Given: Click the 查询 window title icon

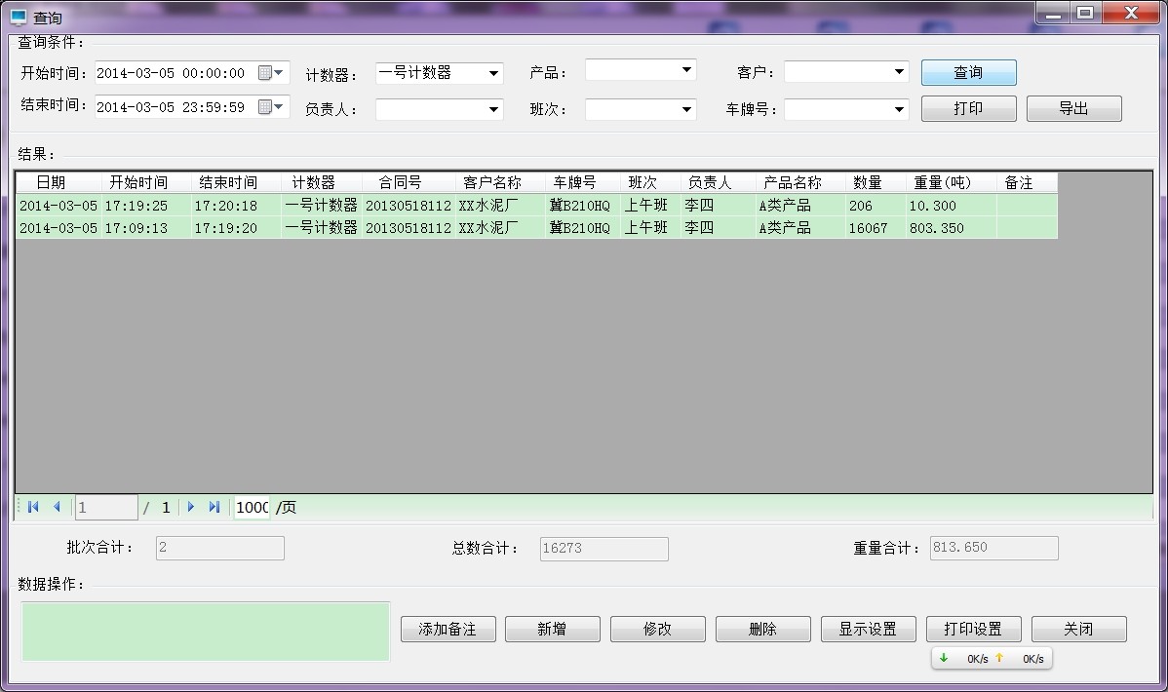Looking at the screenshot, I should (18, 18).
